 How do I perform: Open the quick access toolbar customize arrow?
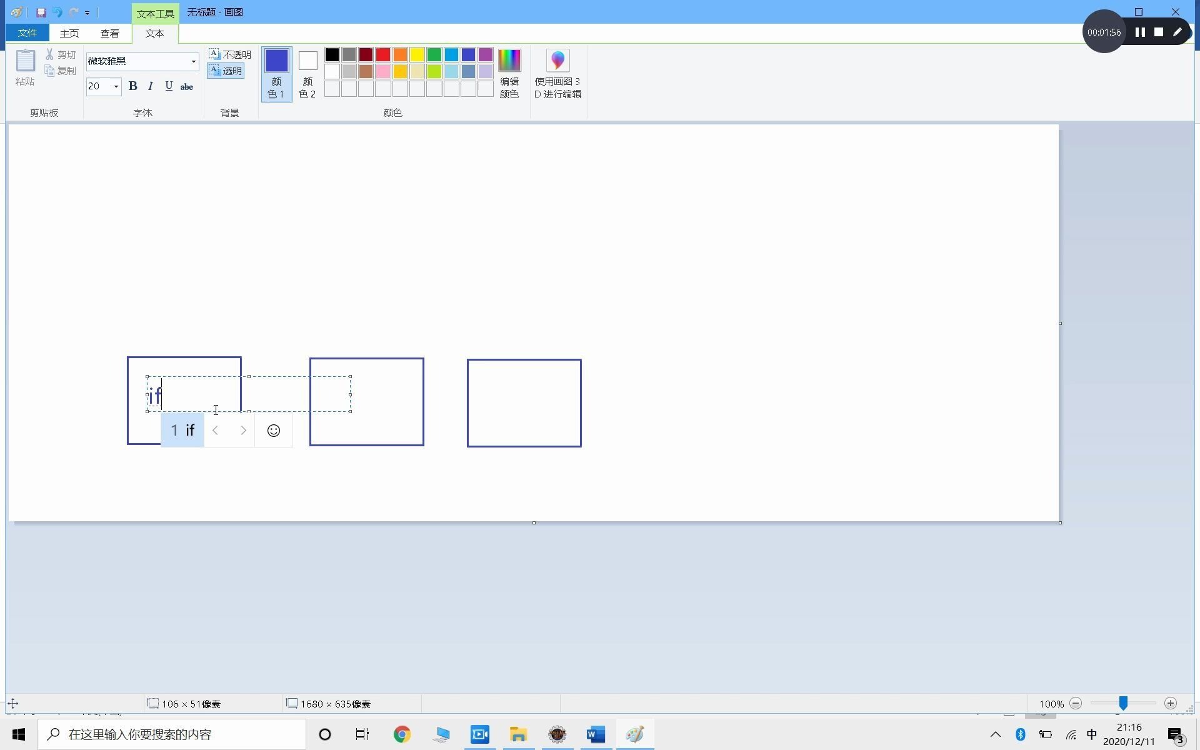coord(87,12)
